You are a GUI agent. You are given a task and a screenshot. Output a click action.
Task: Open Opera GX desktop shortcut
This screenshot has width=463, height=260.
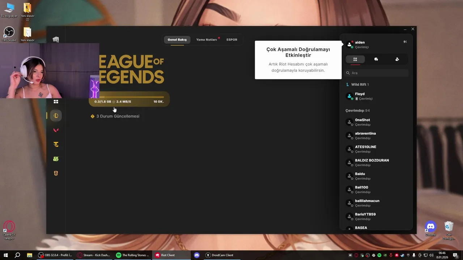pyautogui.click(x=9, y=230)
